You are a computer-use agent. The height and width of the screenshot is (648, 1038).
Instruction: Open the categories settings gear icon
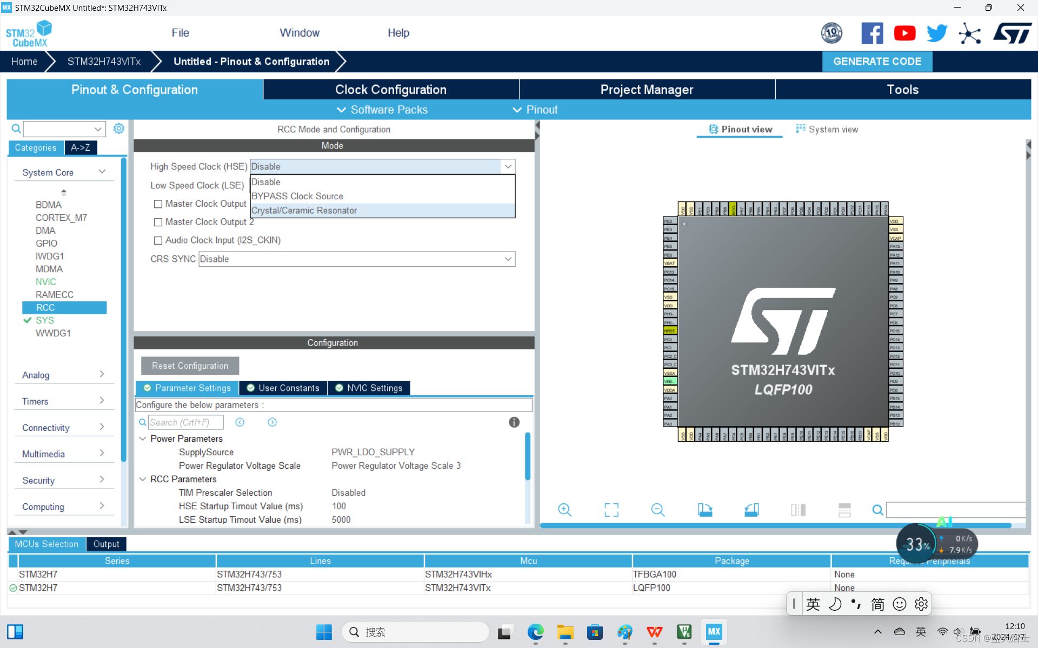(119, 129)
